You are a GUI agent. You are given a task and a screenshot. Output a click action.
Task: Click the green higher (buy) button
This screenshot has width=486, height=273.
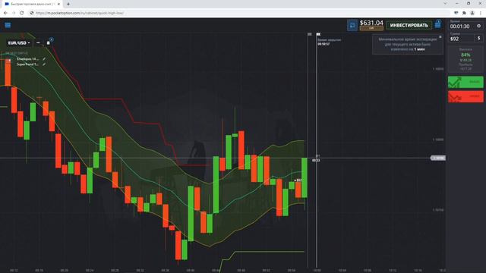[465, 82]
